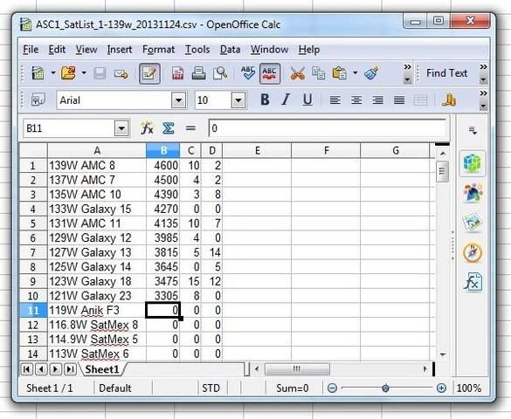Run Spelling check ABC checkmark icon
This screenshot has width=511, height=419.
(x=248, y=73)
